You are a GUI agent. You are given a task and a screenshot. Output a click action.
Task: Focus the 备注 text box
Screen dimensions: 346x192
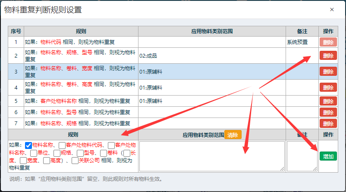click(x=302, y=156)
